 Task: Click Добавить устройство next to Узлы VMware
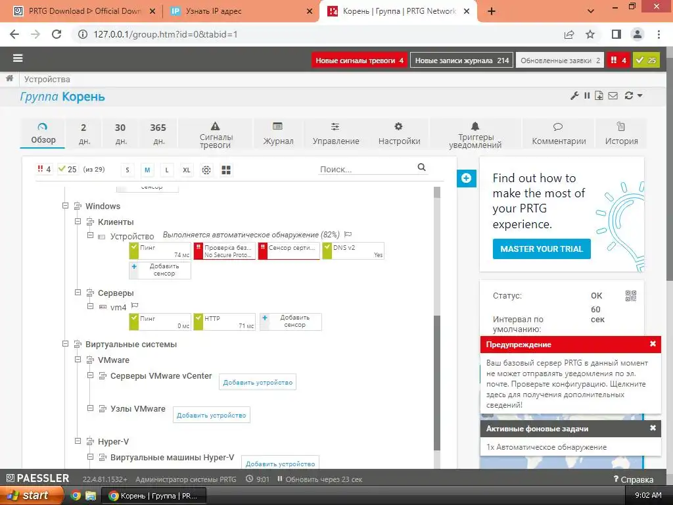click(211, 416)
